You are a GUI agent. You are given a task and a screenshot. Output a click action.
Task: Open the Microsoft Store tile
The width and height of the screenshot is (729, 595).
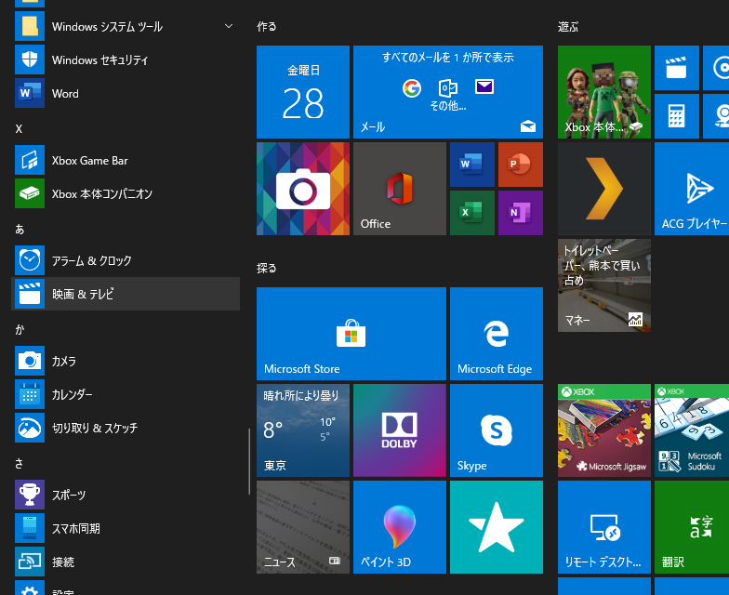click(351, 334)
